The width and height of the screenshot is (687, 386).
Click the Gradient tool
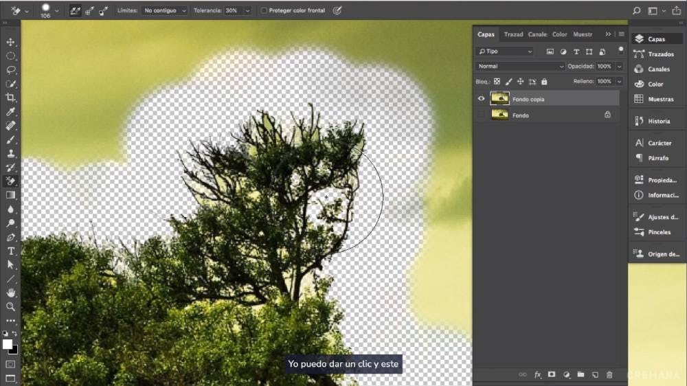tap(11, 195)
